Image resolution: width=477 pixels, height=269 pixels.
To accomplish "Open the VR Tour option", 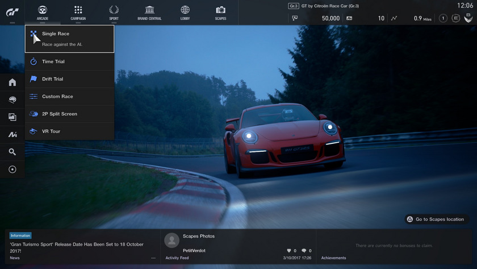I will 69,131.
